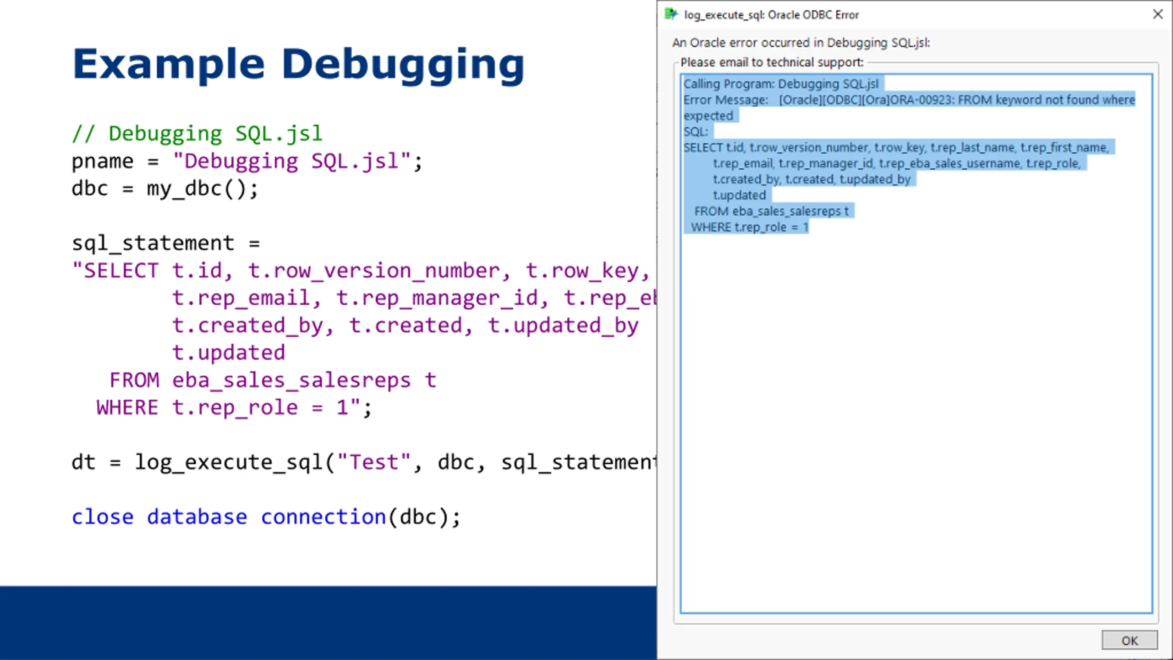This screenshot has width=1173, height=660.
Task: Click 't.updated' line in dialog textbox
Action: (x=740, y=195)
